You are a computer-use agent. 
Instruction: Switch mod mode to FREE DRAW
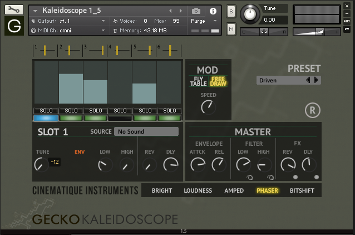pyautogui.click(x=218, y=81)
